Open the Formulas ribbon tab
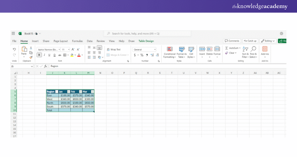This screenshot has width=297, height=157. point(77,41)
